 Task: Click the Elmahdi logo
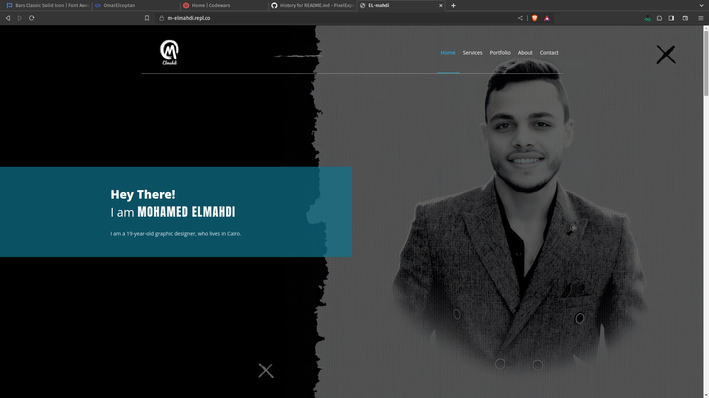pos(169,52)
